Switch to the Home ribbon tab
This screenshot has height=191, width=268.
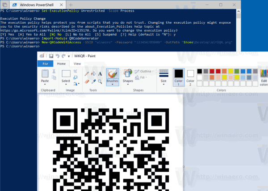point(61,64)
